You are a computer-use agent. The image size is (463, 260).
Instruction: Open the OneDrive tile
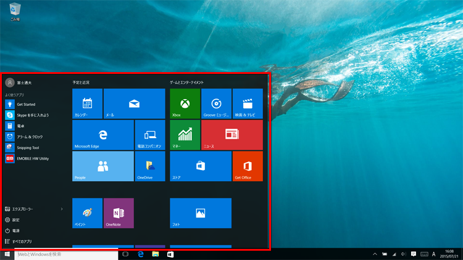point(150,166)
